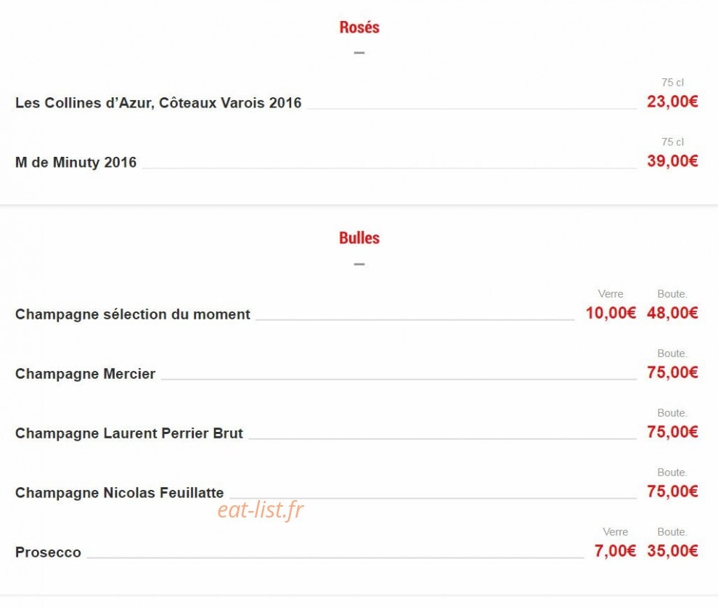Click the 75,00€ price for Champagne Mercier
Screen dimensions: 718x609
(672, 372)
